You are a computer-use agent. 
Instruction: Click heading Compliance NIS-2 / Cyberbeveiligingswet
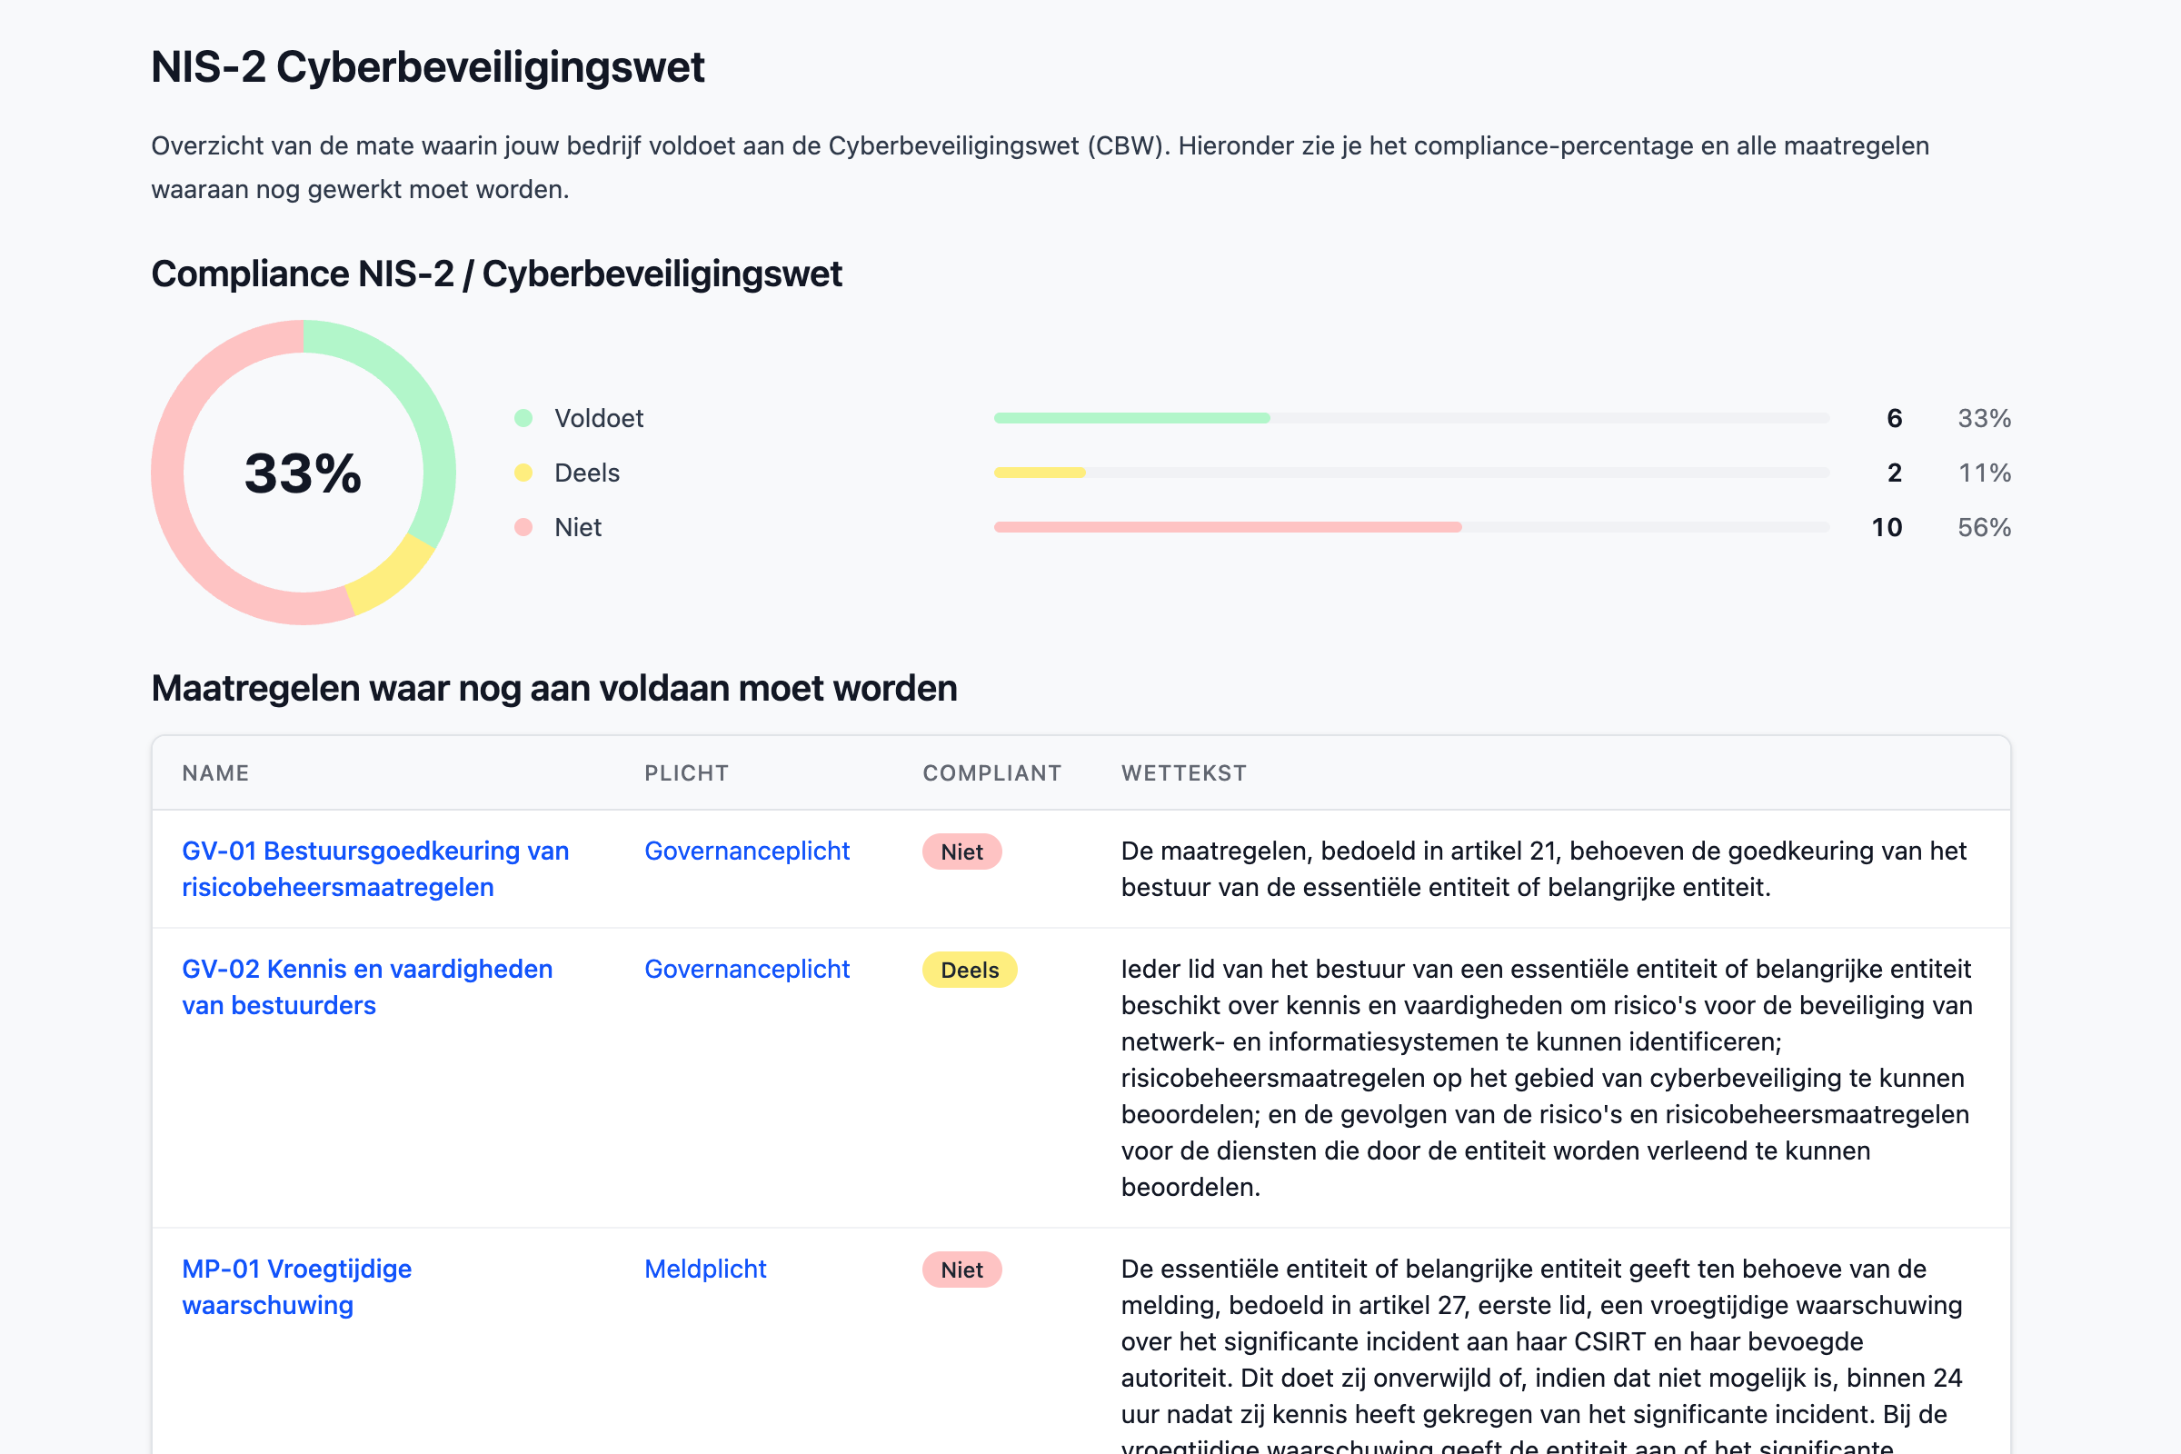pyautogui.click(x=496, y=274)
